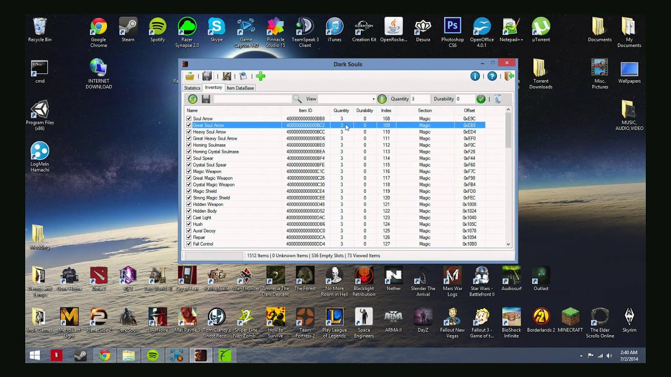Sort by the Quantity column header
Screen dimensions: 671x377
(x=341, y=110)
